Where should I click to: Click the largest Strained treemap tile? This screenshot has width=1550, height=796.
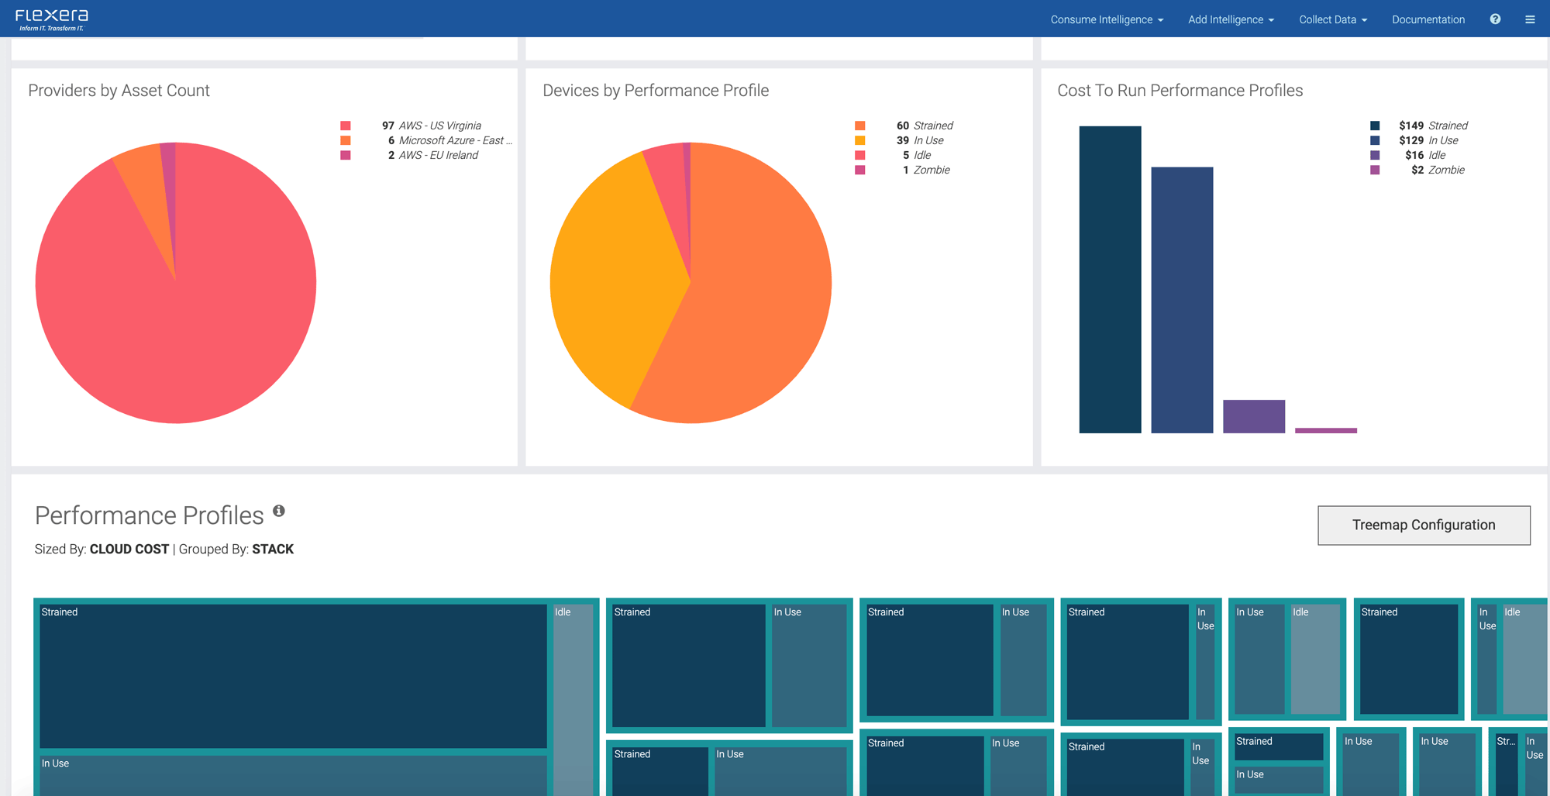point(293,676)
